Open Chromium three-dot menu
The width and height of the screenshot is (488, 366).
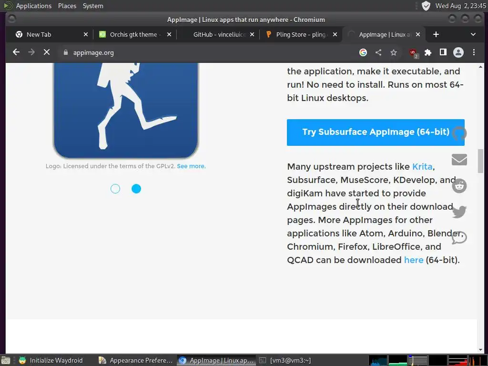click(474, 52)
